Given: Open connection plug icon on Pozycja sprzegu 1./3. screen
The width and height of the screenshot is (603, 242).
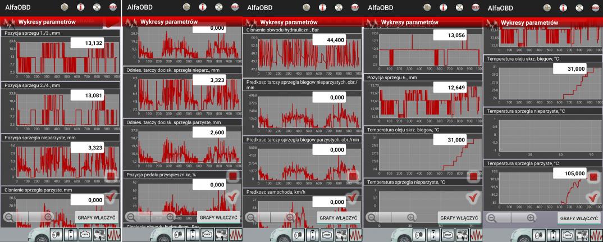Looking at the screenshot, I should coord(57,234).
